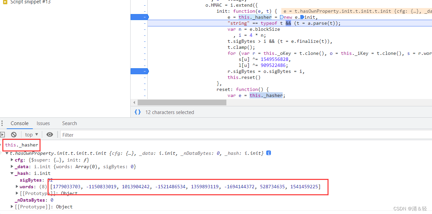Click the blue info icon after i.init}
Screen dimensions: 432x214
pos(268,153)
